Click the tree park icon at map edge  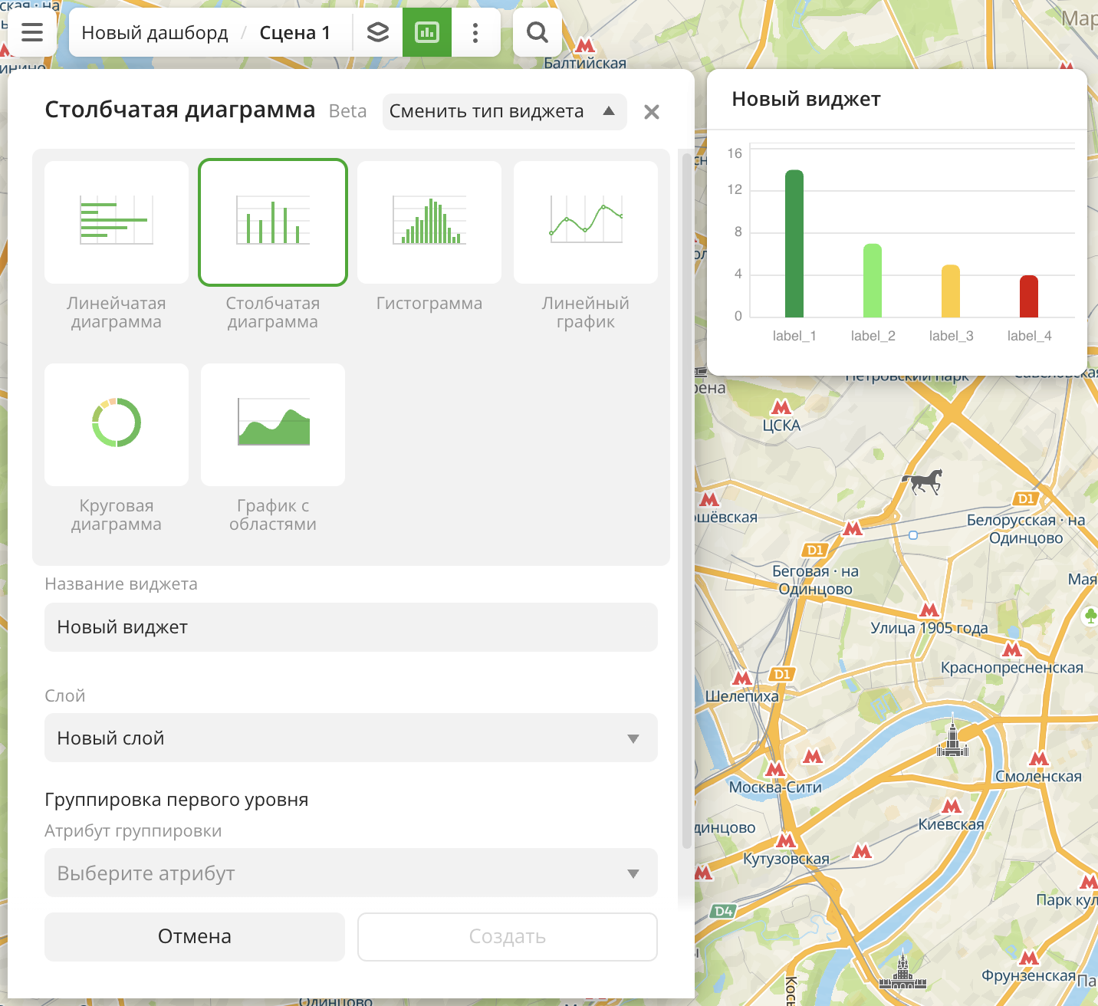point(1090,616)
